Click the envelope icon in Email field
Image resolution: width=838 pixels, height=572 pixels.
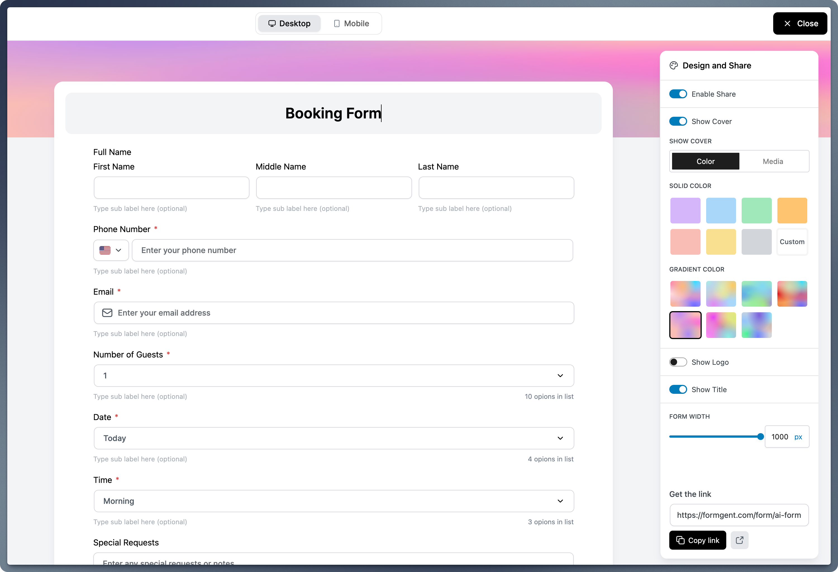[107, 313]
